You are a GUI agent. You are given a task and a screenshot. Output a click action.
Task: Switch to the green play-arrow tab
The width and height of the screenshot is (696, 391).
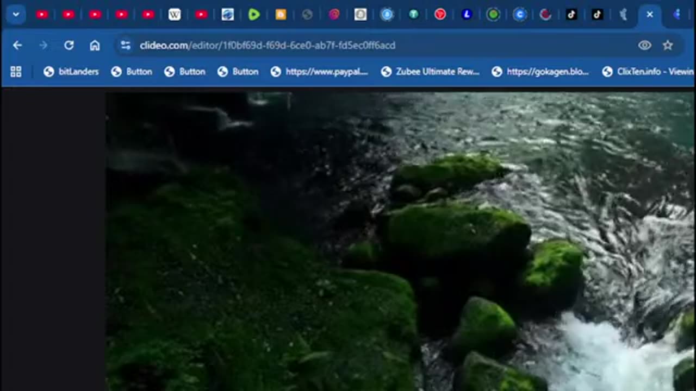(254, 15)
